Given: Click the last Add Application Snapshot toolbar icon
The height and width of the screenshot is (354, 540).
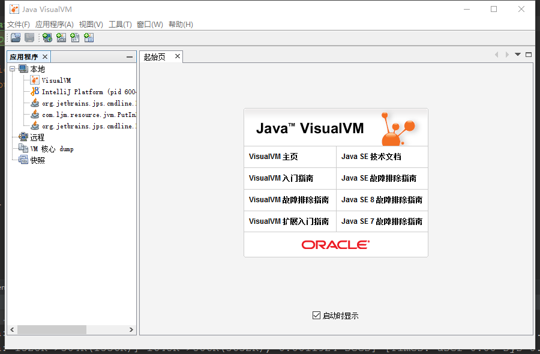Looking at the screenshot, I should [89, 38].
